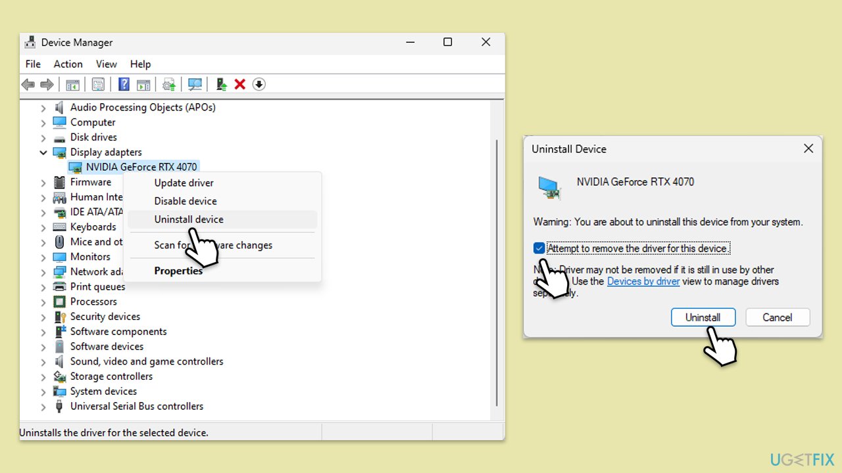Image resolution: width=842 pixels, height=473 pixels.
Task: Click Cancel in Uninstall Device dialog
Action: [778, 317]
